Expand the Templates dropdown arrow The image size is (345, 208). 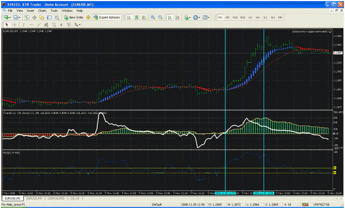pyautogui.click(x=208, y=18)
